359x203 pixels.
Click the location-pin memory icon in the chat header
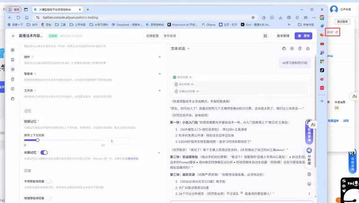point(300,49)
